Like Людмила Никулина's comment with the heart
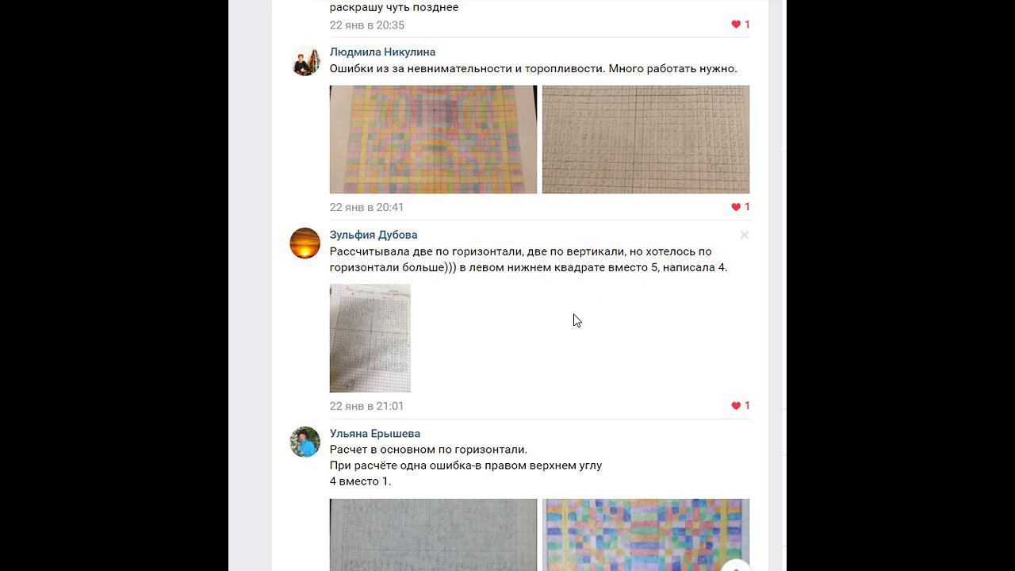 (x=736, y=207)
